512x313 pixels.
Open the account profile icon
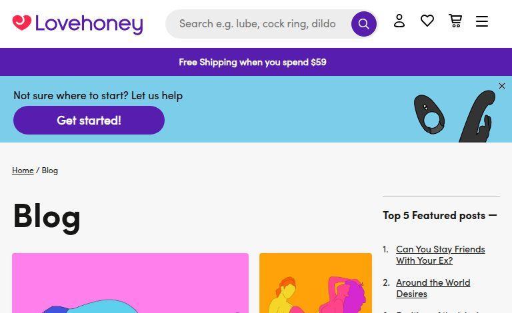click(x=399, y=21)
